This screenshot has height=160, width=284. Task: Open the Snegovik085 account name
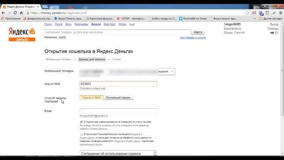pyautogui.click(x=232, y=24)
